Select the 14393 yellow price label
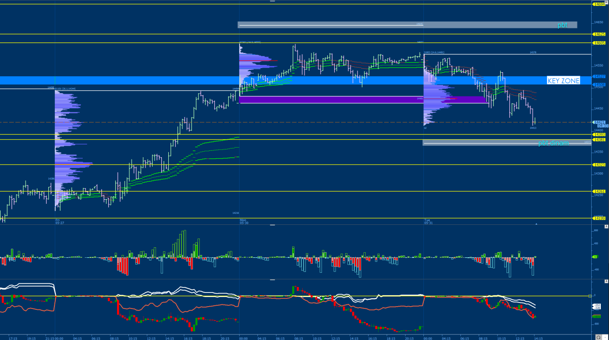 point(599,134)
